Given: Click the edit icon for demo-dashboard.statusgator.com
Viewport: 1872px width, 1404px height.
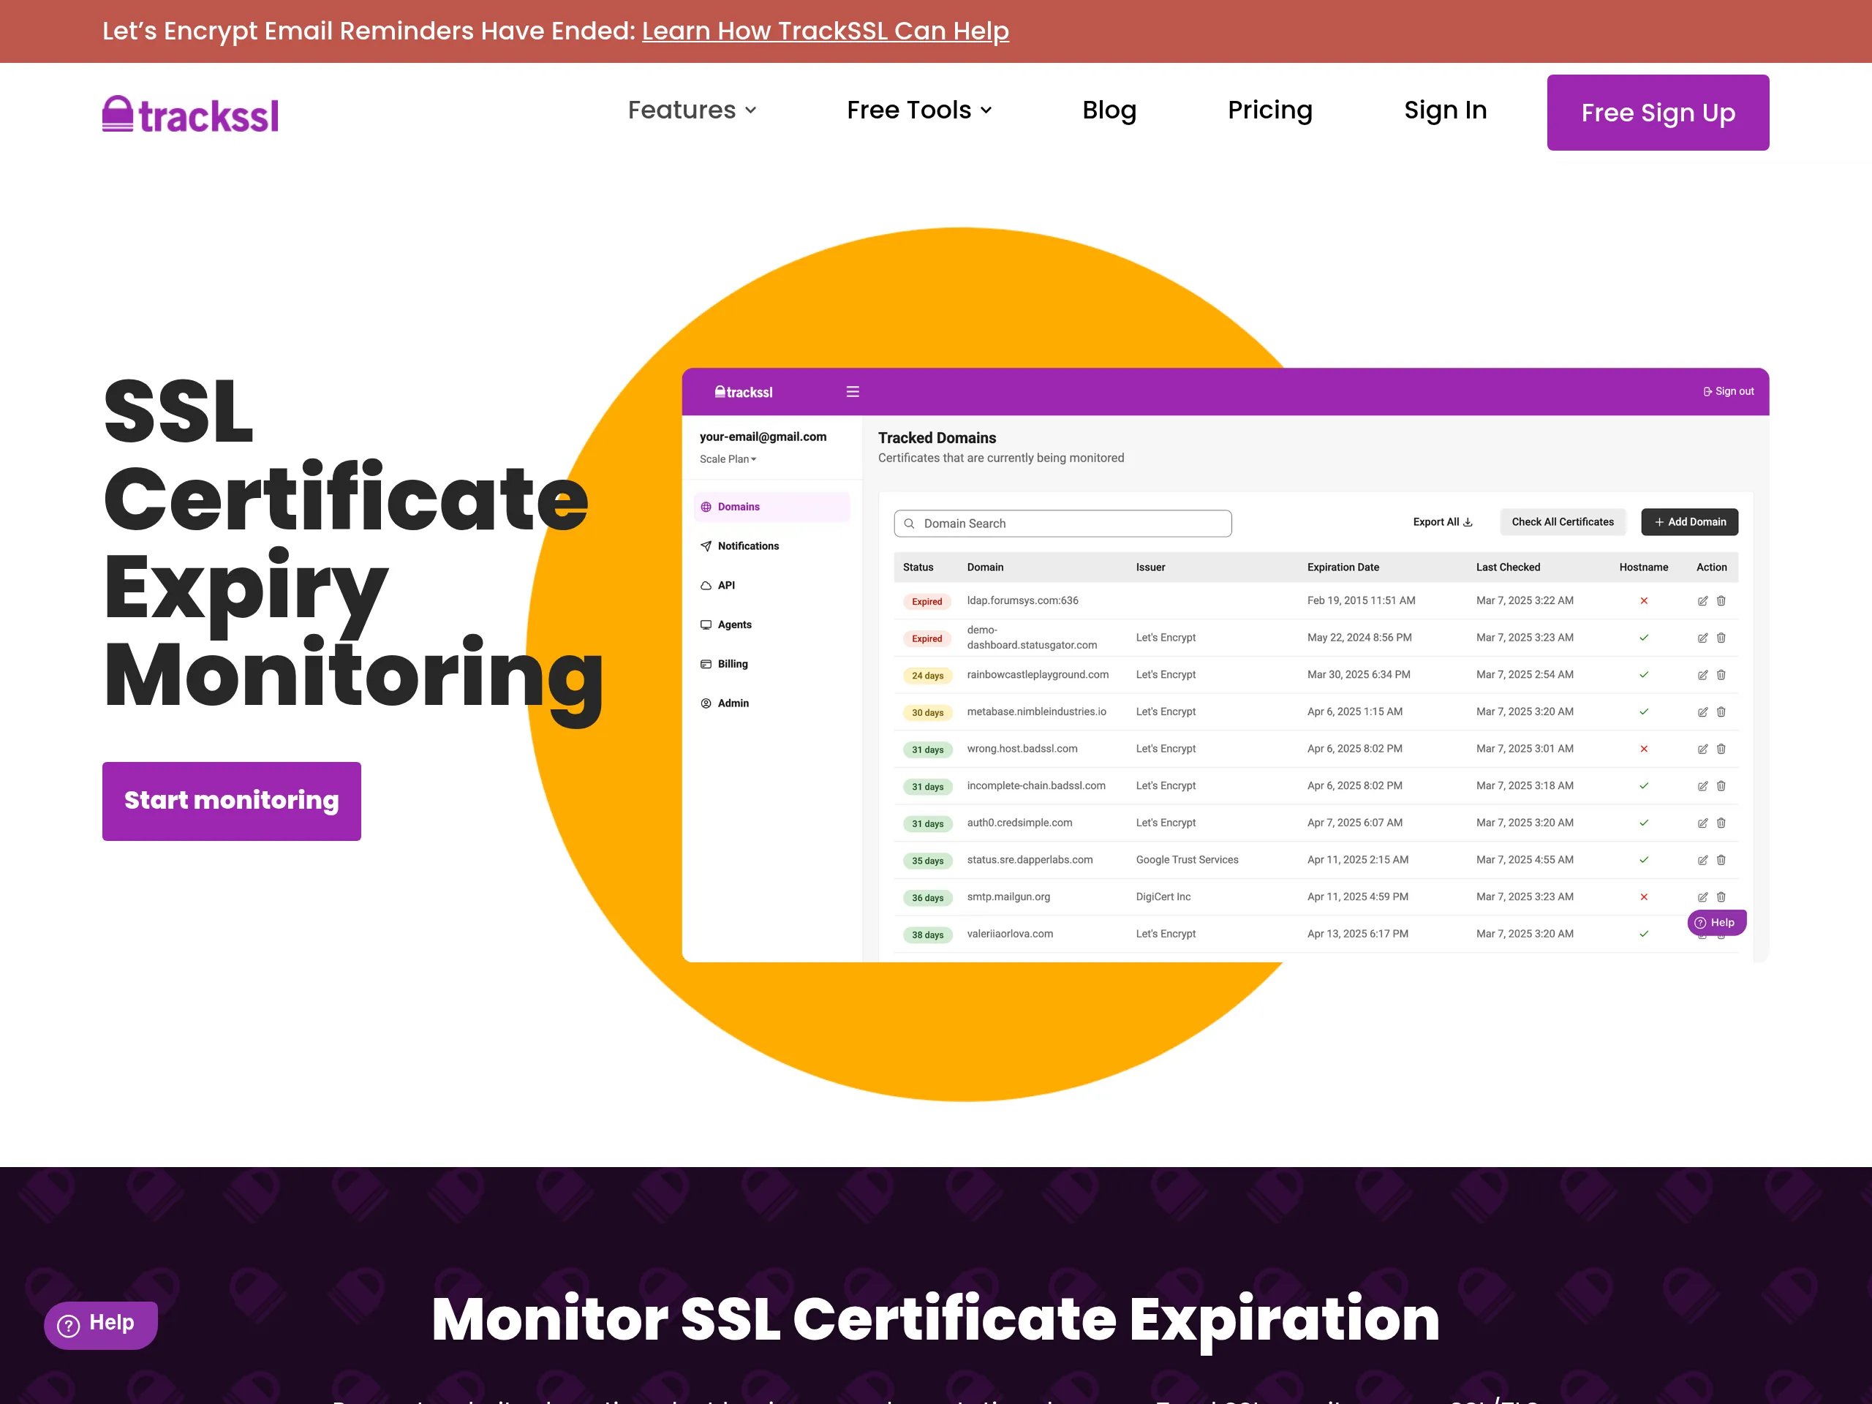Looking at the screenshot, I should point(1702,638).
